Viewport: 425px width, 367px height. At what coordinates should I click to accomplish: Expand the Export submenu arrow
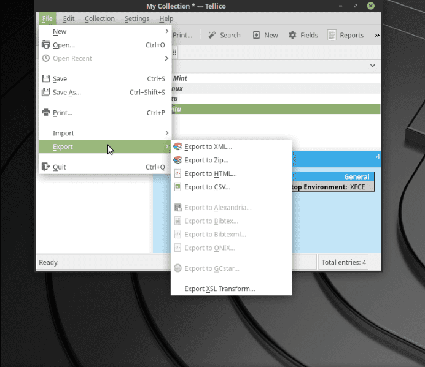(x=166, y=146)
